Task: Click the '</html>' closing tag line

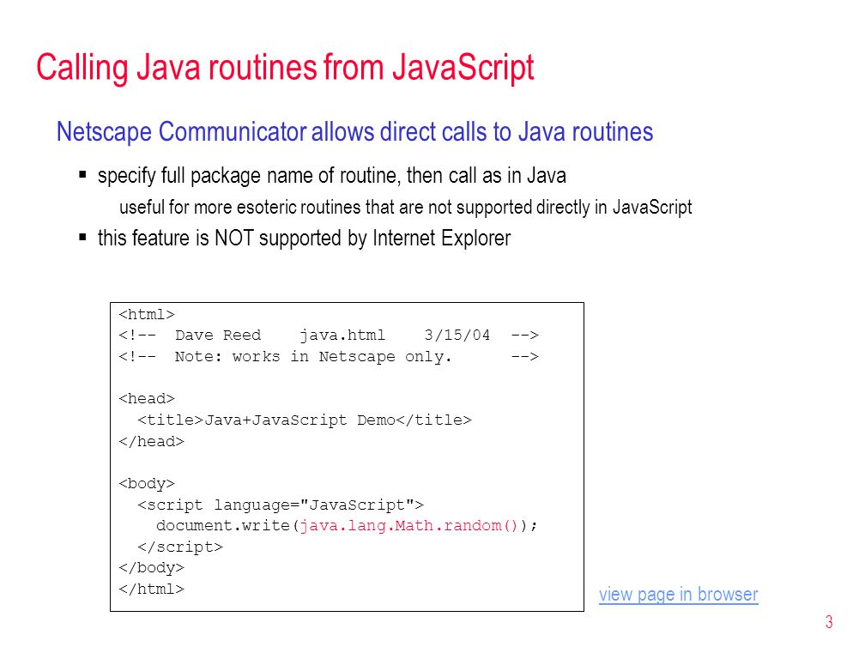Action: [x=151, y=589]
